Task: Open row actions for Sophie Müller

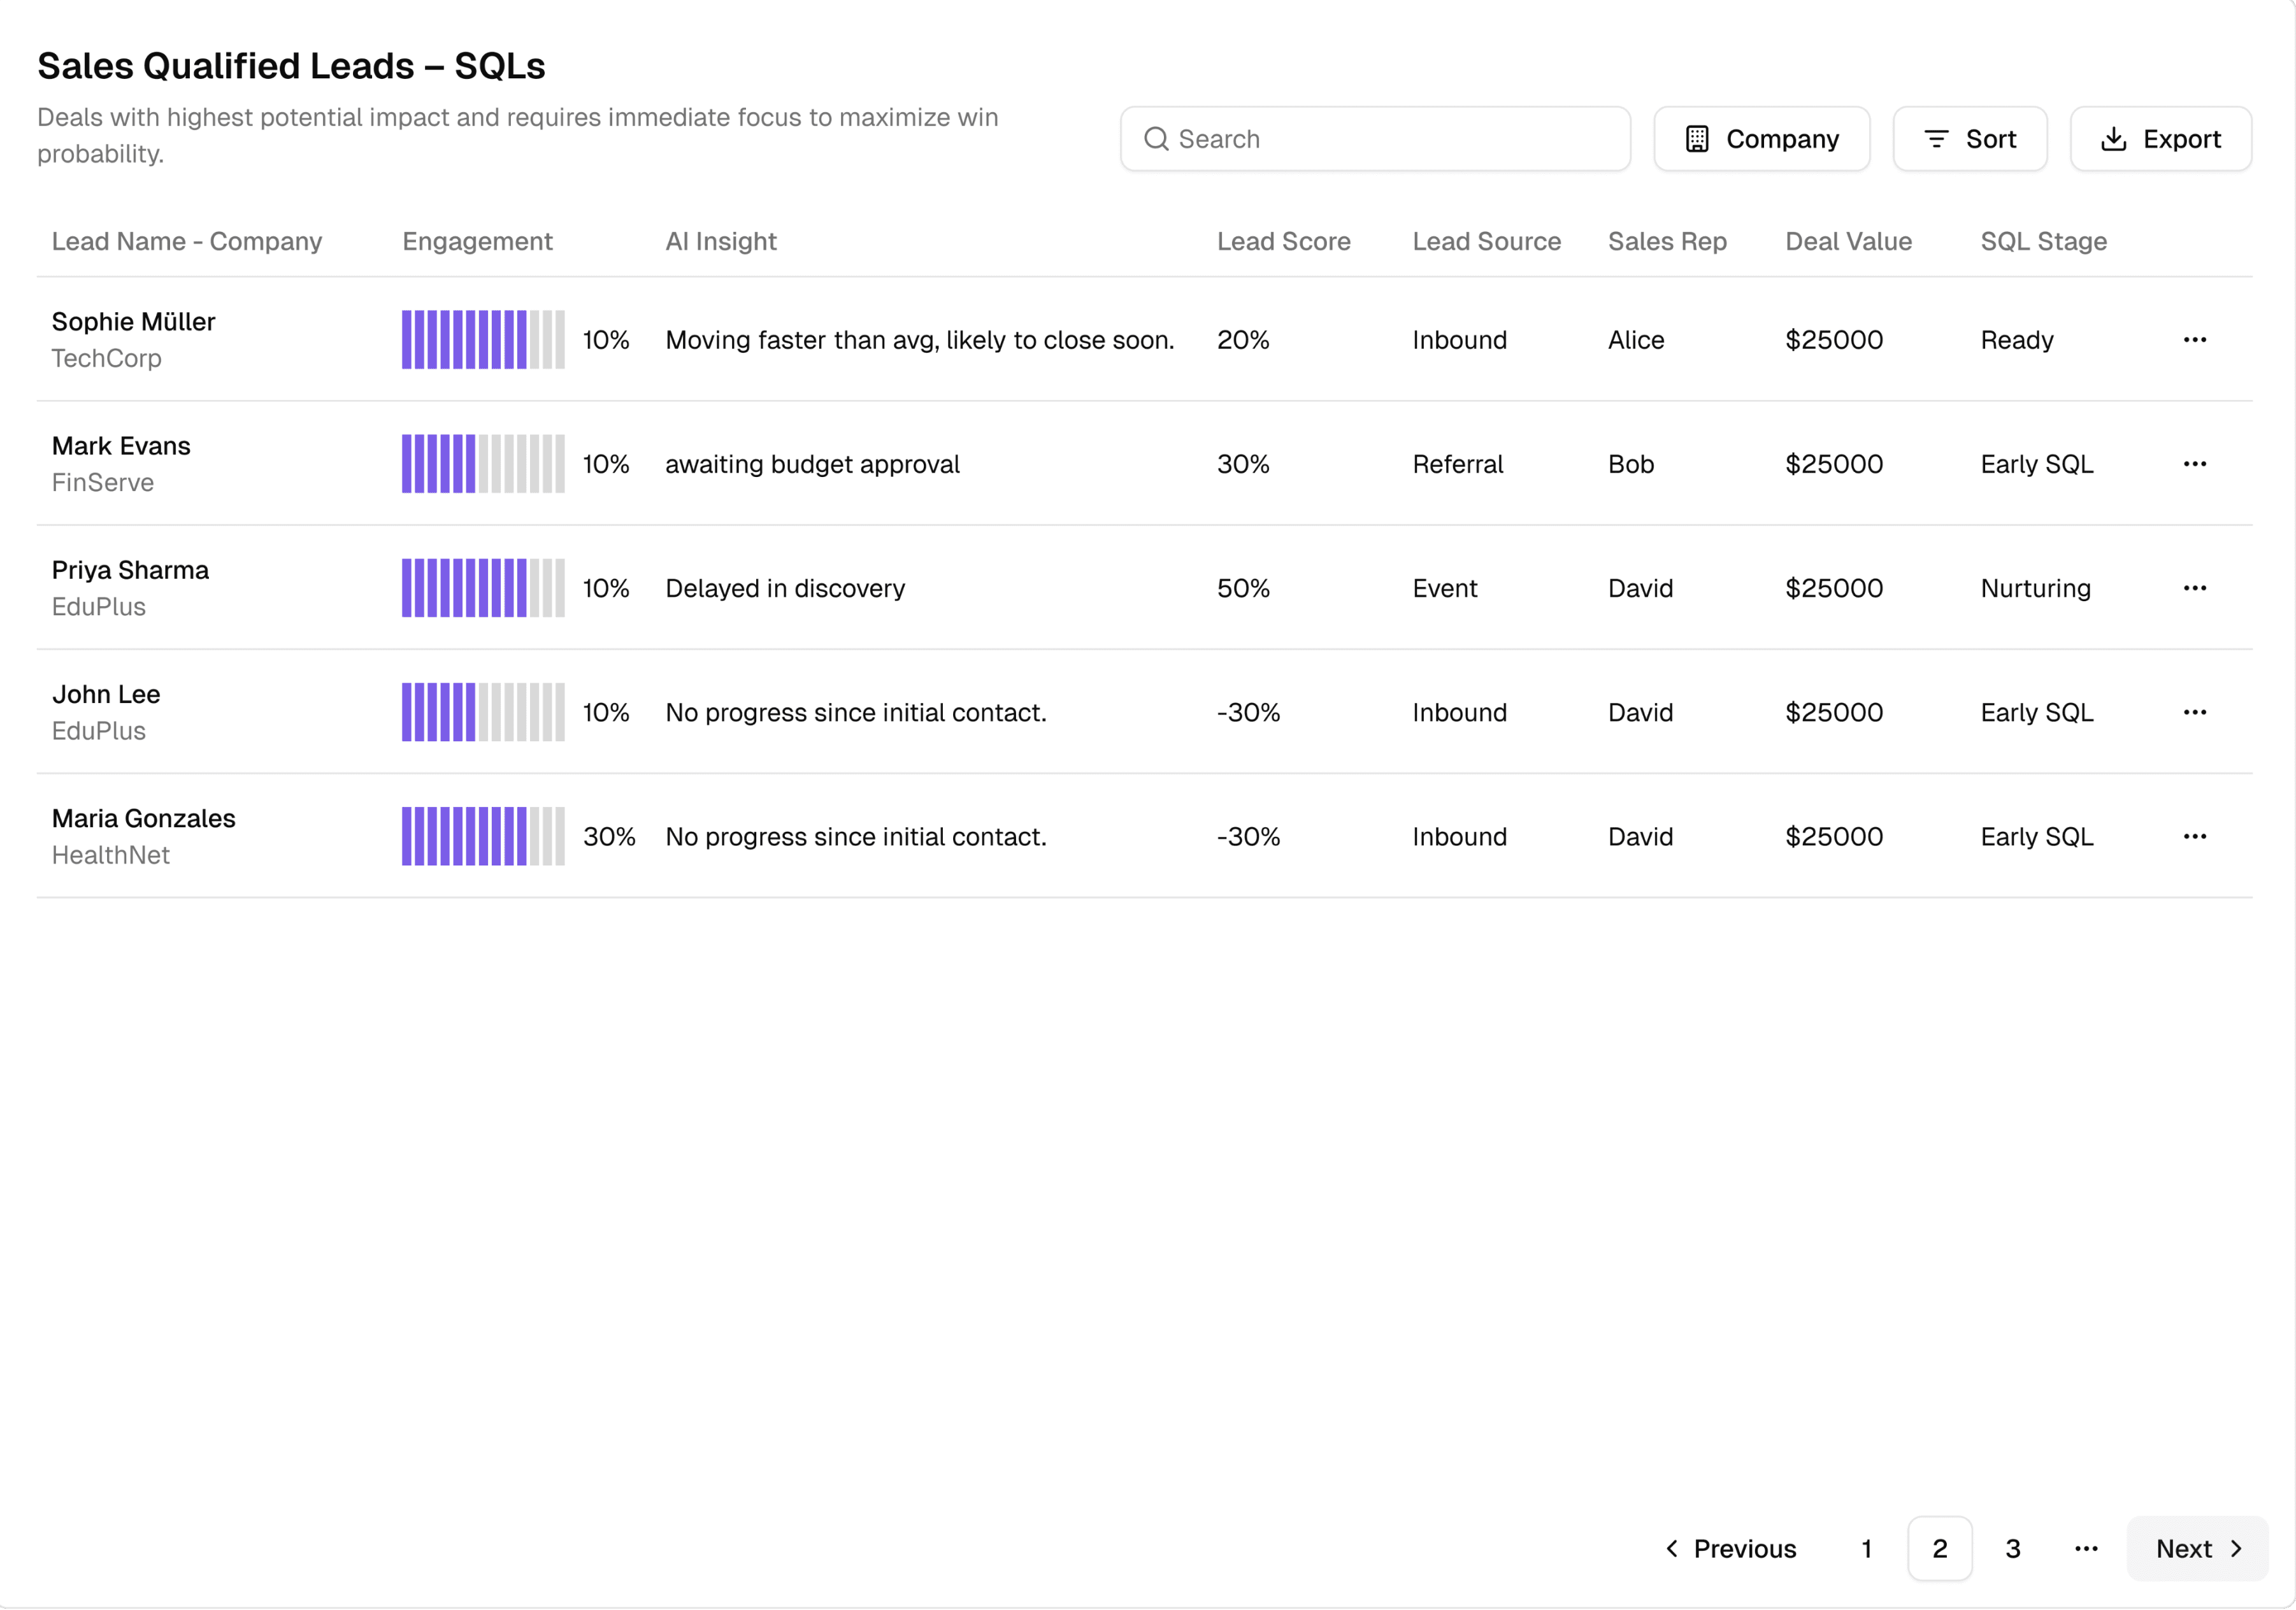Action: pyautogui.click(x=2194, y=340)
